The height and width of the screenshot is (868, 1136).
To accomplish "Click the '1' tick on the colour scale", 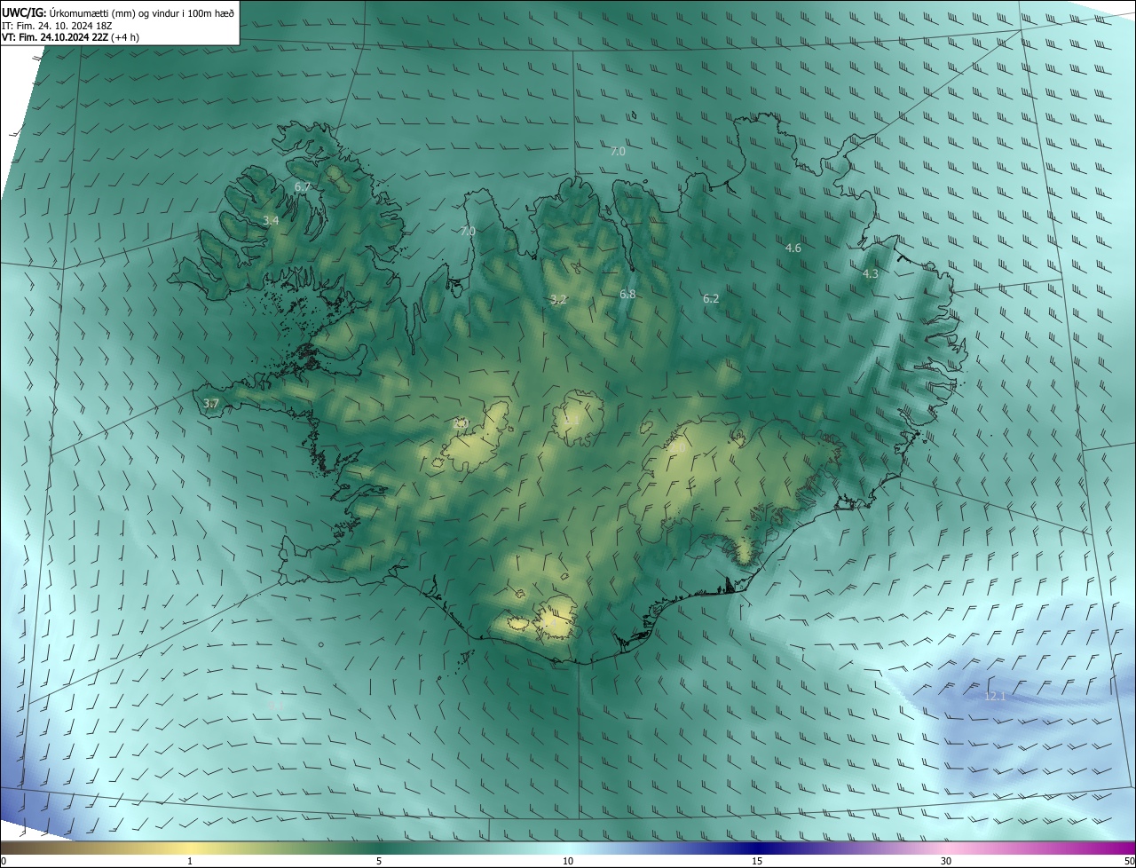I will (190, 861).
